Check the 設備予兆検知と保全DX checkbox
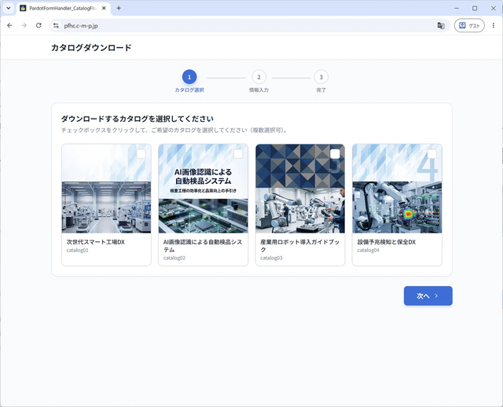This screenshot has width=503, height=407. click(431, 154)
